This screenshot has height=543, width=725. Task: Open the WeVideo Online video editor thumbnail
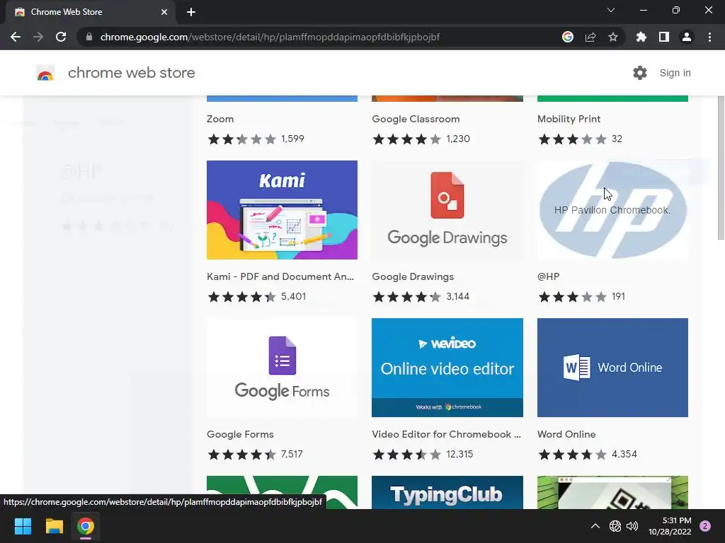point(447,368)
